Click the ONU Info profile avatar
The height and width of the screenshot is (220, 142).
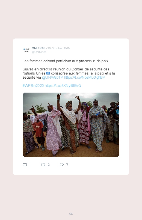point(26,50)
